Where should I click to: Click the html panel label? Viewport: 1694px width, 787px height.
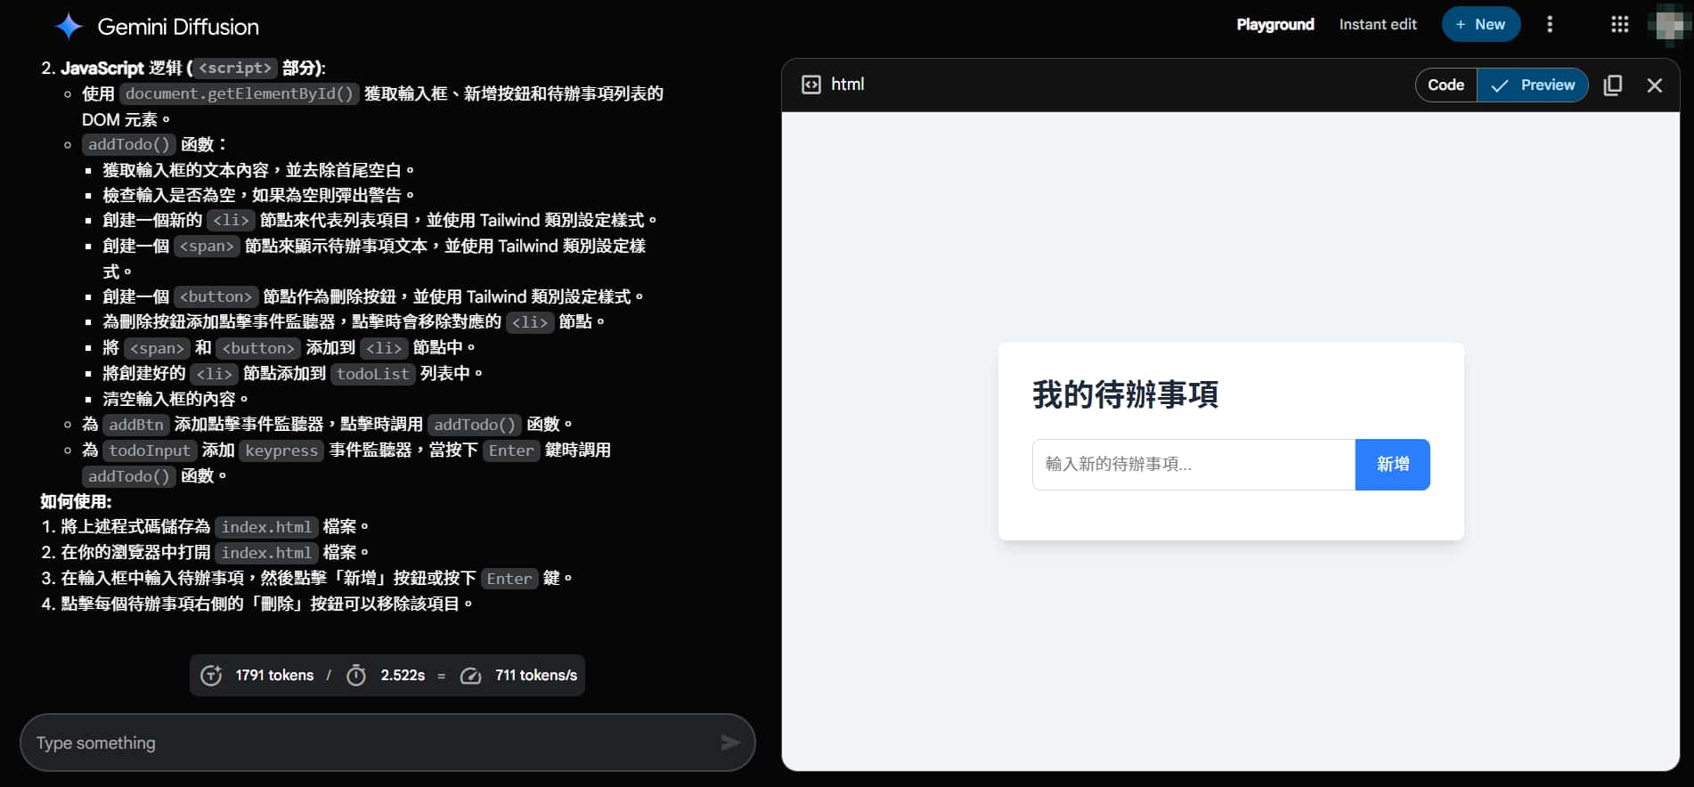pyautogui.click(x=847, y=85)
